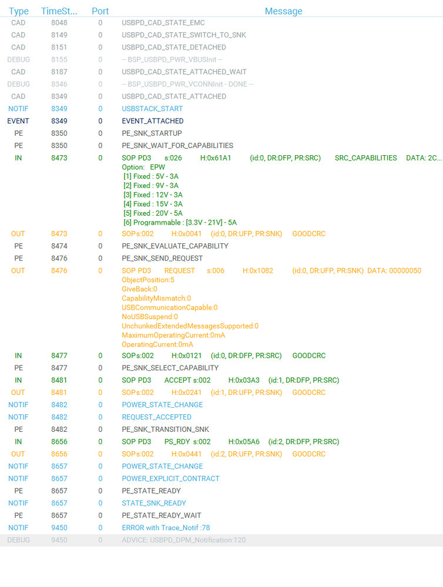Select the GOODCRC row with header H:0x0121
The image size is (443, 587).
coord(221,355)
